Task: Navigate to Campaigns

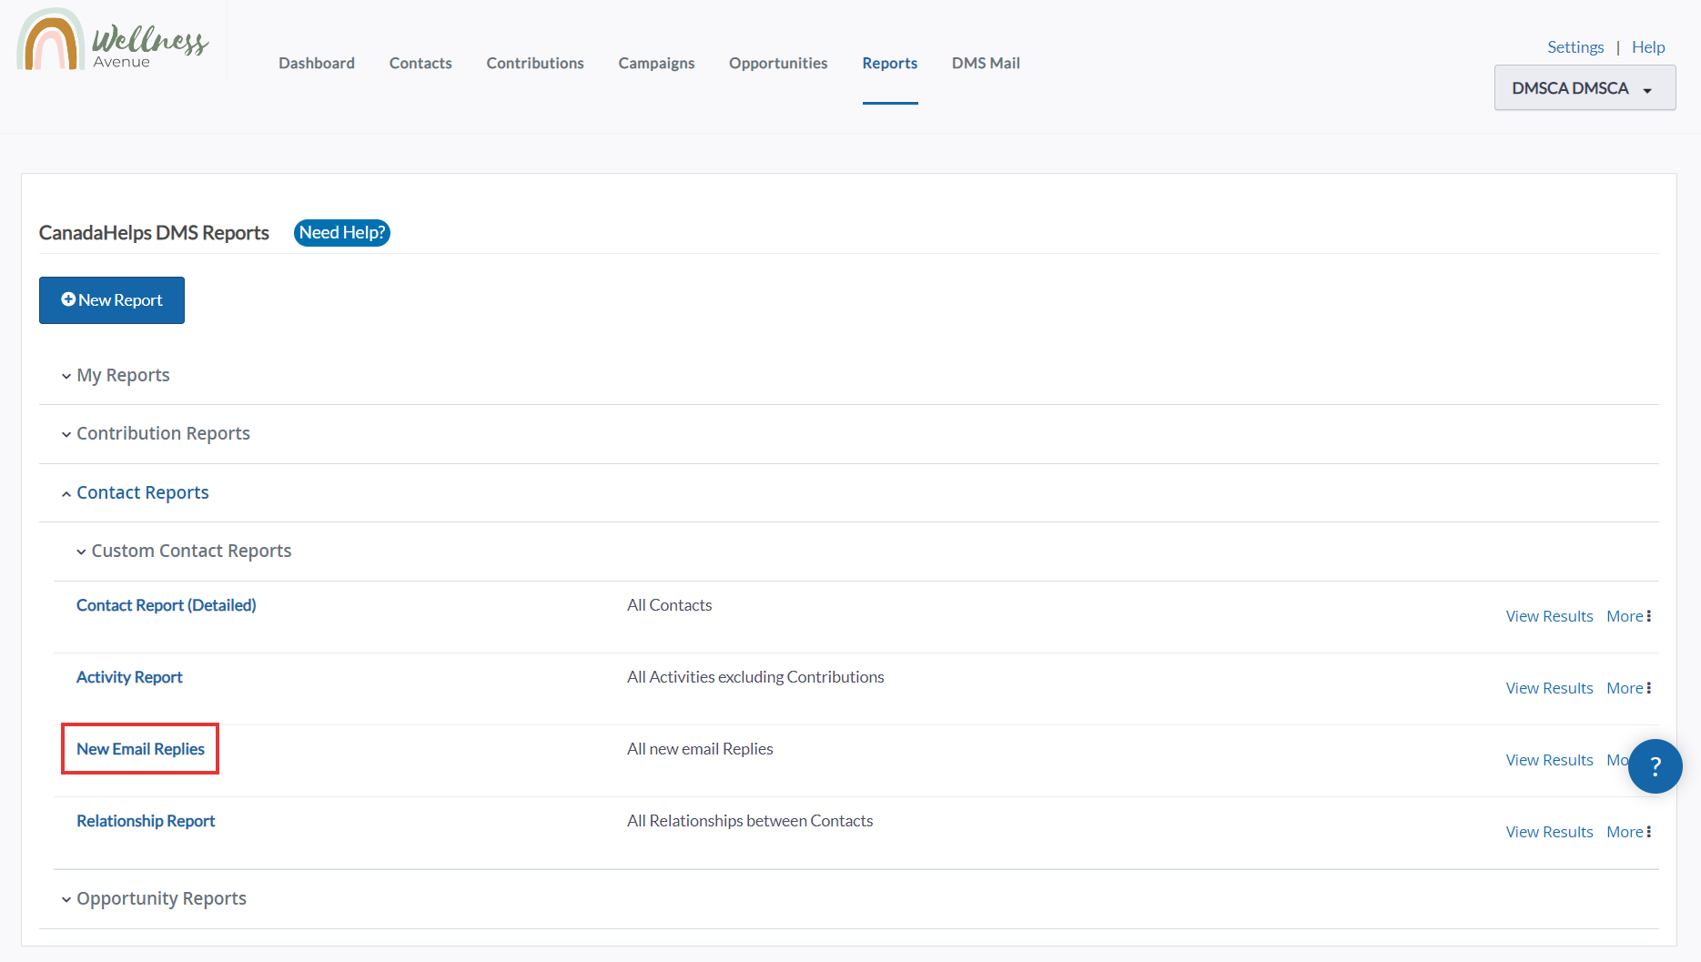Action: click(x=656, y=63)
